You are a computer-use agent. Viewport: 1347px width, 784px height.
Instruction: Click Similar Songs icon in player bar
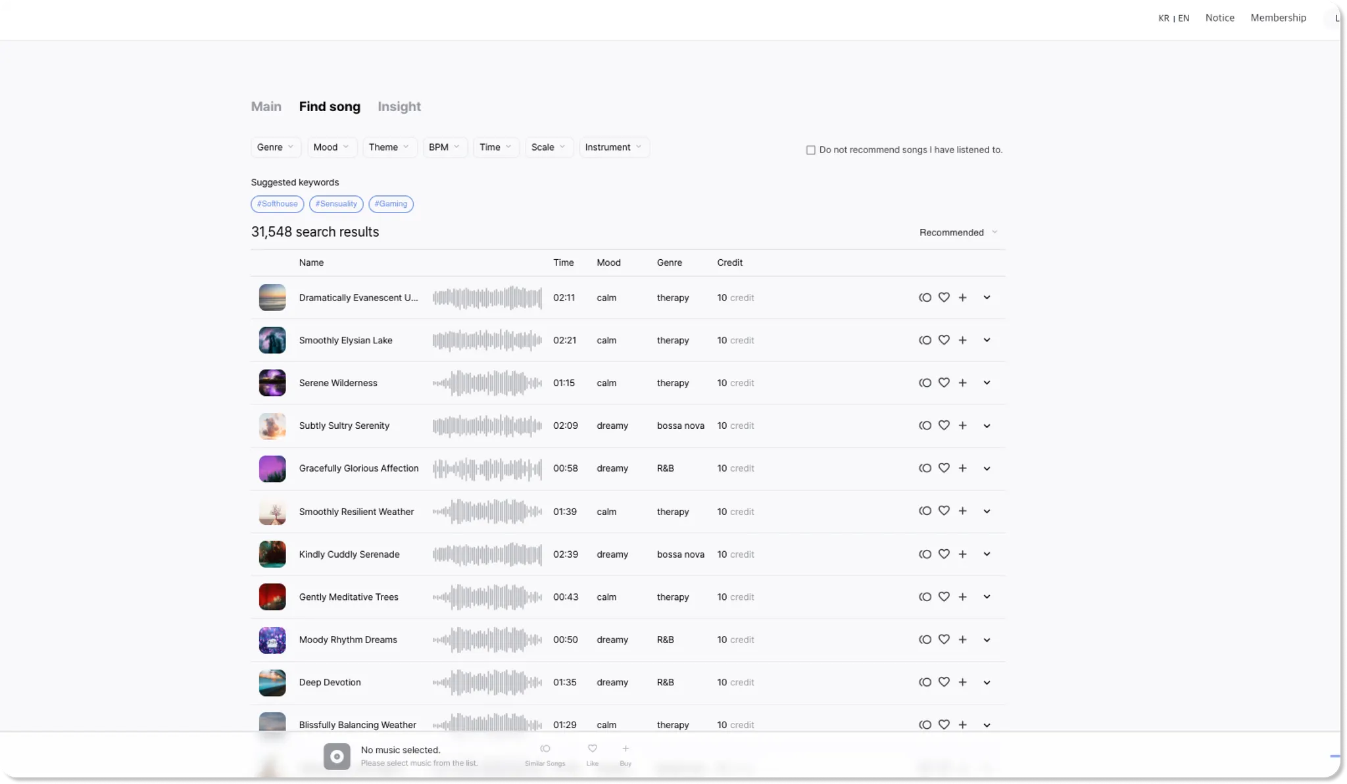tap(545, 749)
